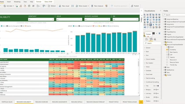Screen dimensions: 185x104
Task: Click the Visualizations format Search box
Action: click(152, 43)
